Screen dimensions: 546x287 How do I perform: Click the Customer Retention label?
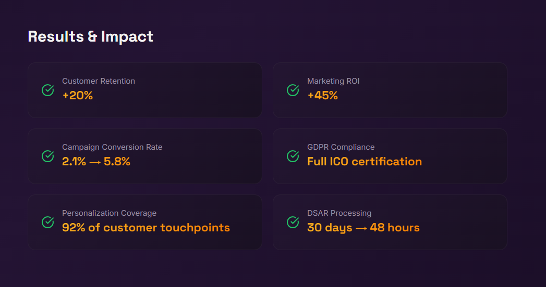99,81
